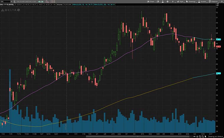The width and height of the screenshot is (224, 138).
Task: Click the horizontal time scrollbar
Action: point(89,137)
